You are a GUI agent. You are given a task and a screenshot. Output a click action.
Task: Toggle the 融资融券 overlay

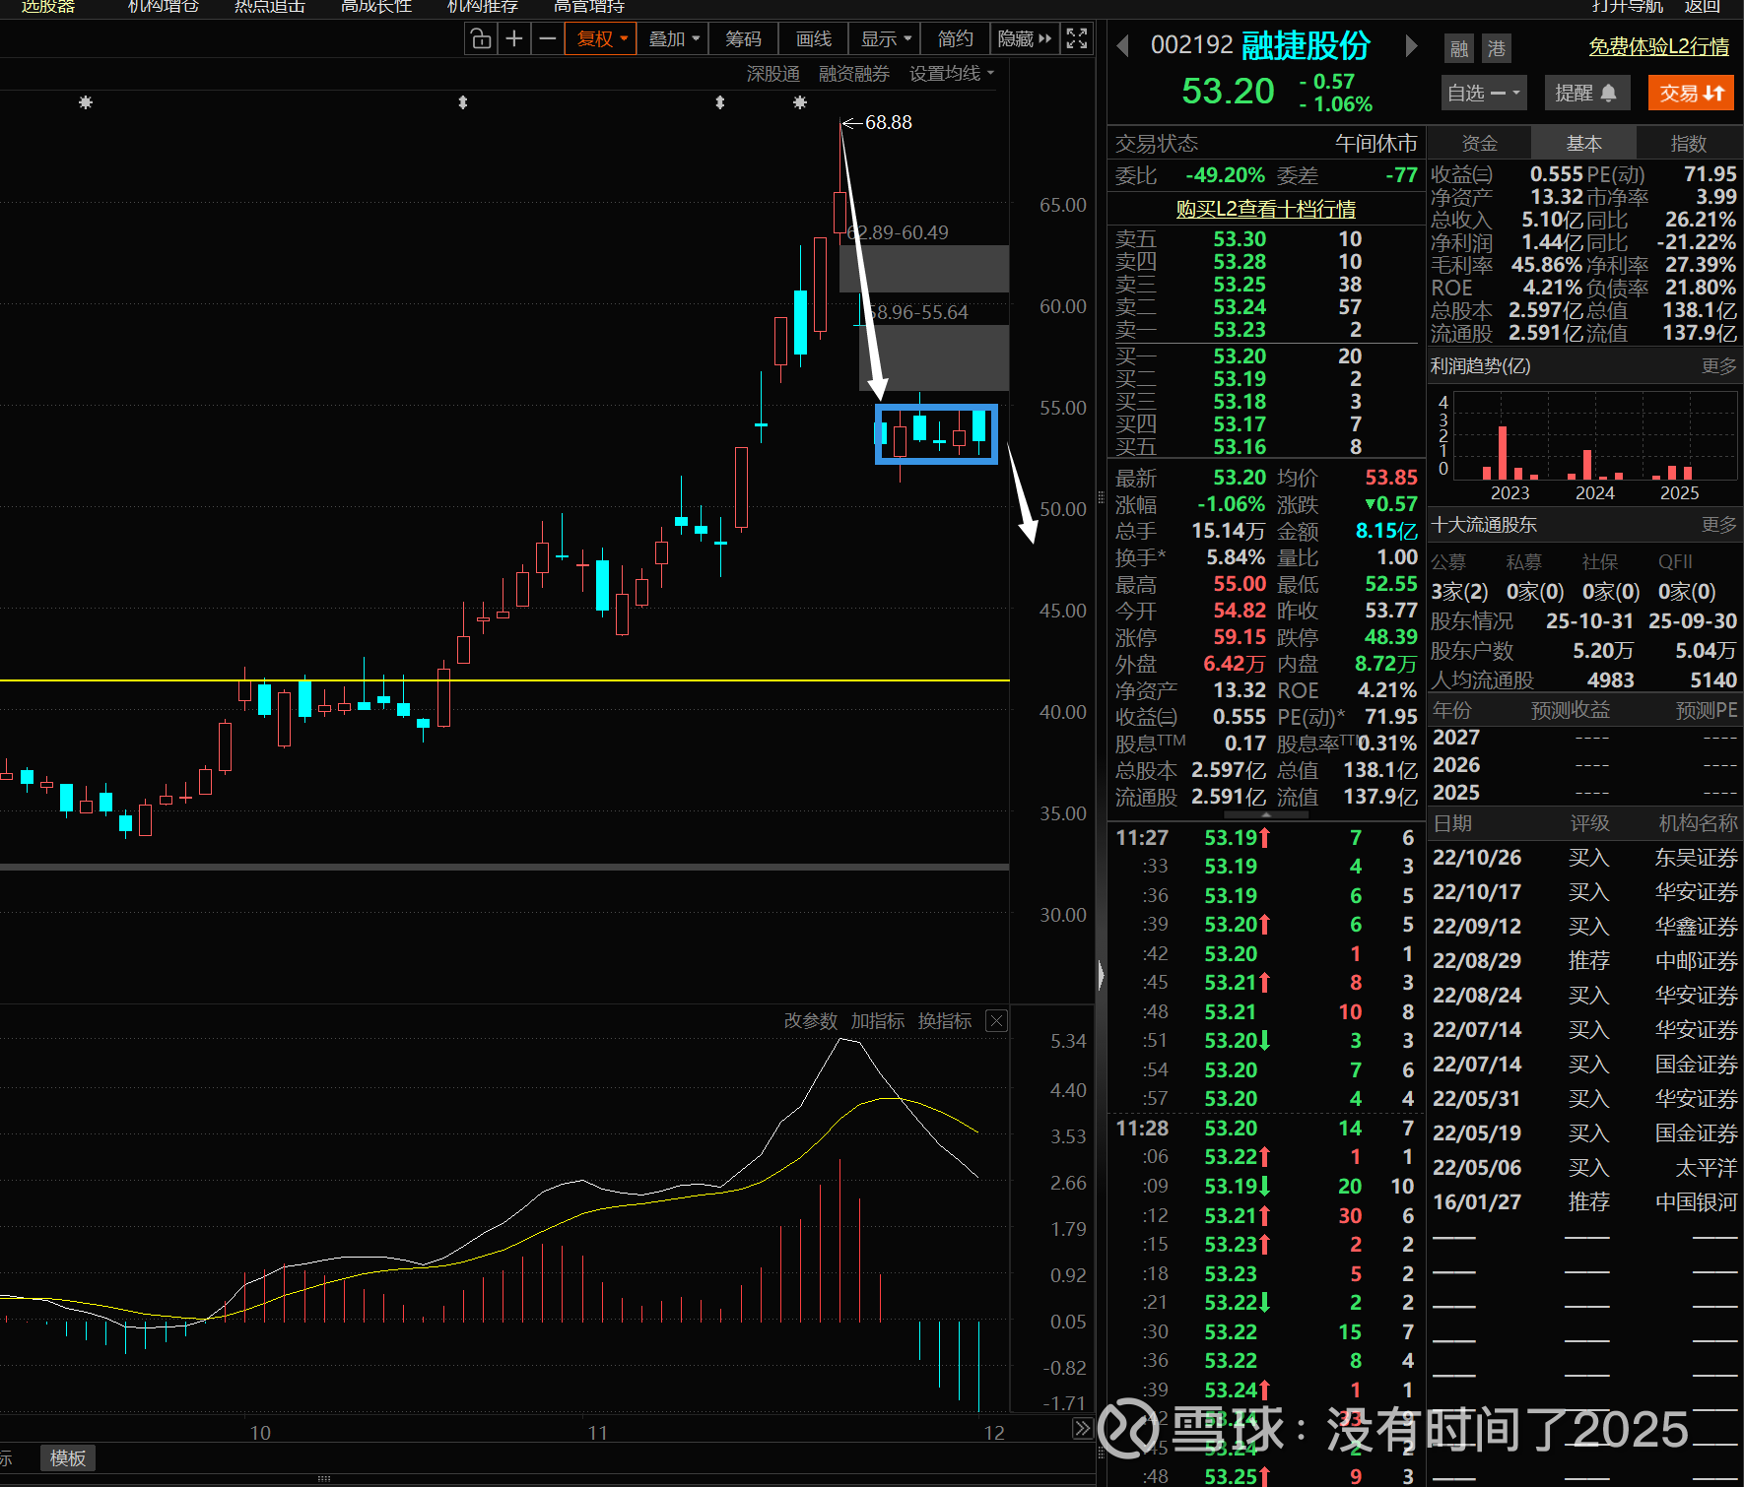tap(853, 74)
